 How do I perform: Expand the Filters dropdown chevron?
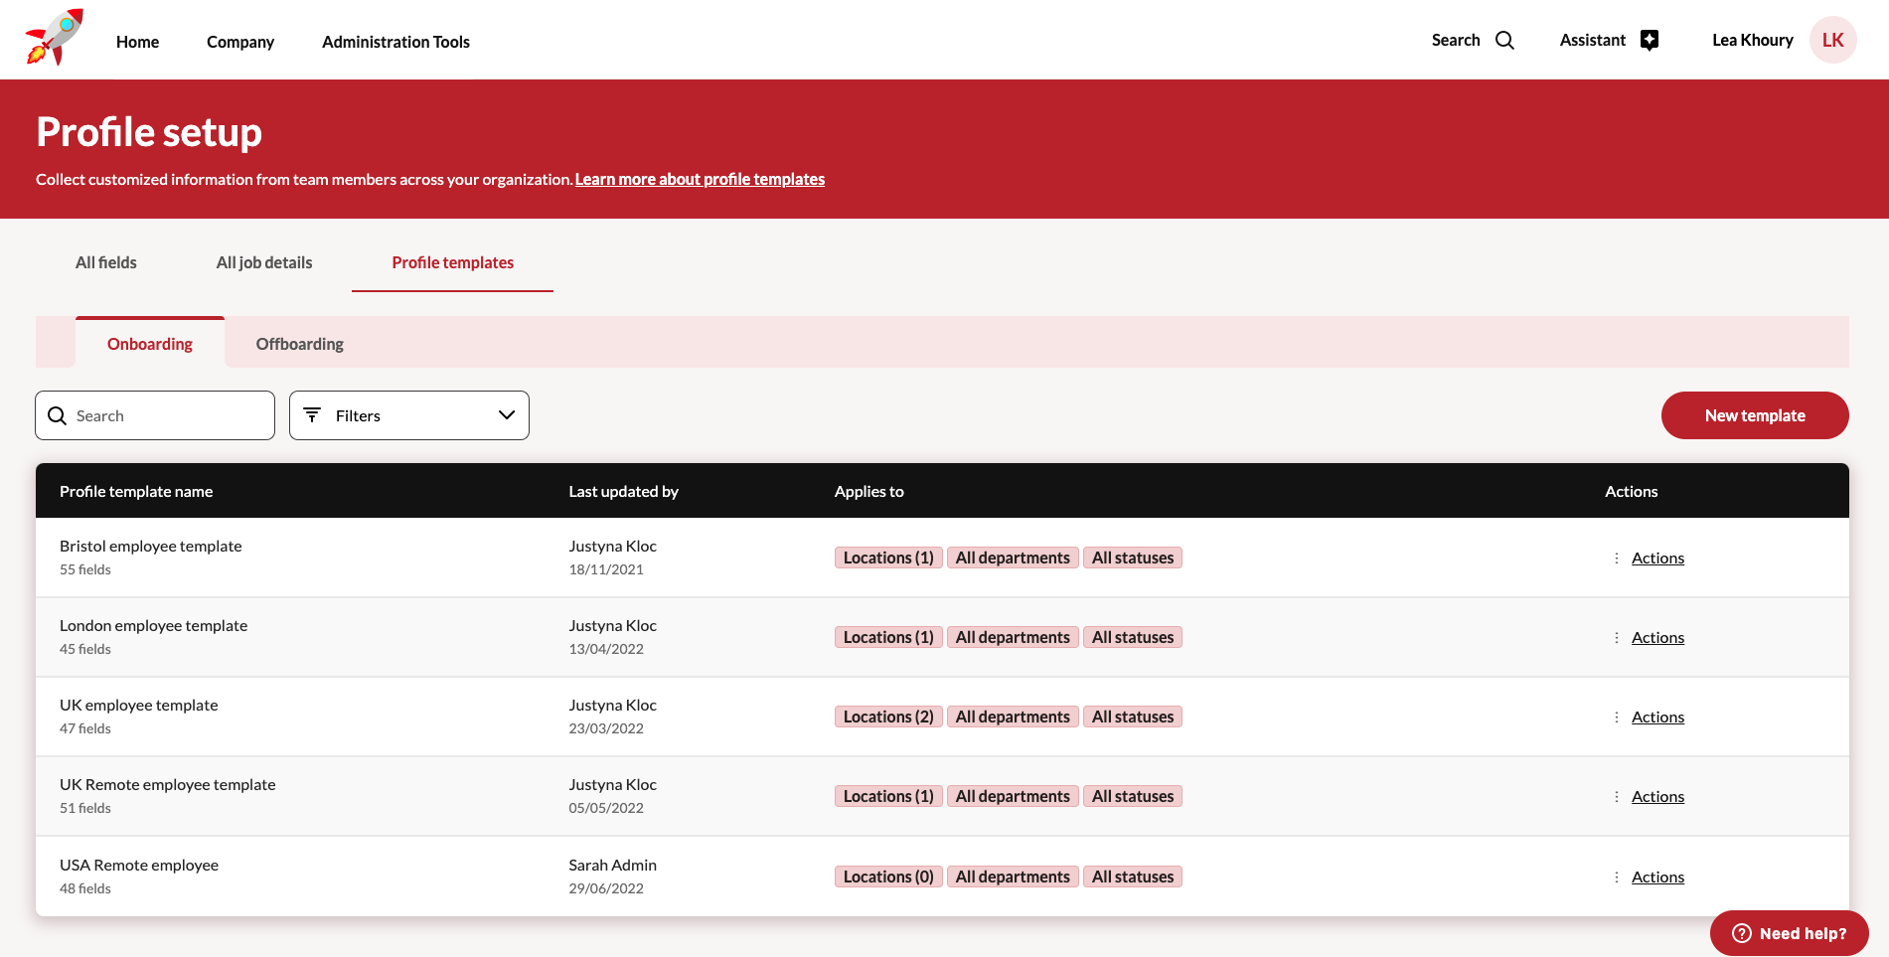[507, 415]
